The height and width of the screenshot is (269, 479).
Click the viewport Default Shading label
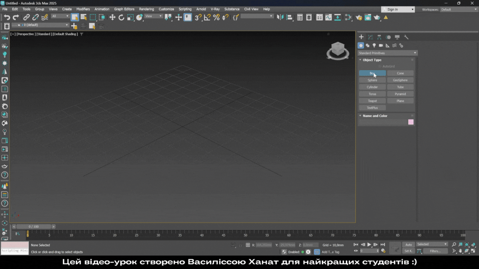(65, 34)
